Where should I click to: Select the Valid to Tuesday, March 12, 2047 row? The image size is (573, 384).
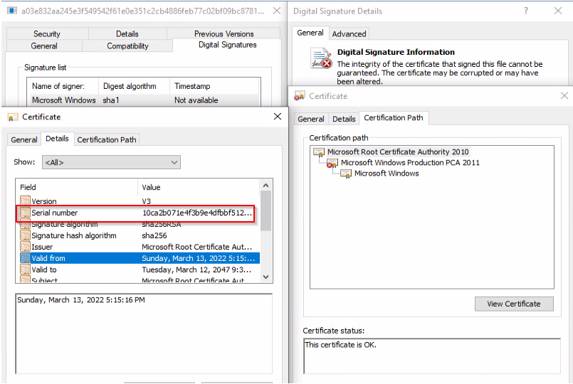[x=139, y=270]
